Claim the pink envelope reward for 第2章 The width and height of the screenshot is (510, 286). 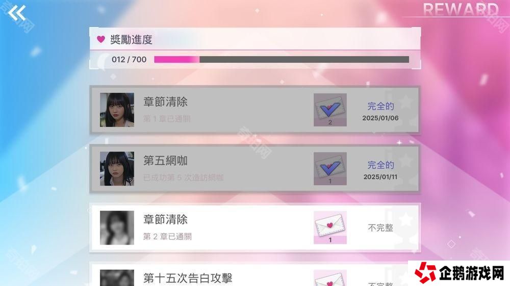pos(330,227)
